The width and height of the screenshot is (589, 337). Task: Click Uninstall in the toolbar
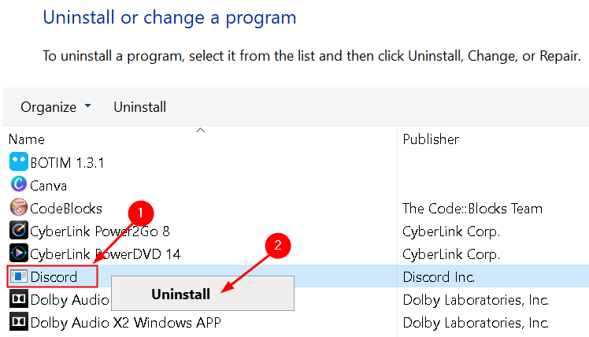click(139, 107)
